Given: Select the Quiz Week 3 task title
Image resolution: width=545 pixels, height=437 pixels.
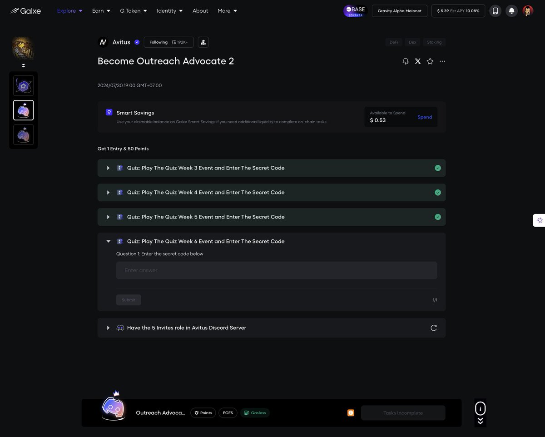Looking at the screenshot, I should (x=206, y=168).
